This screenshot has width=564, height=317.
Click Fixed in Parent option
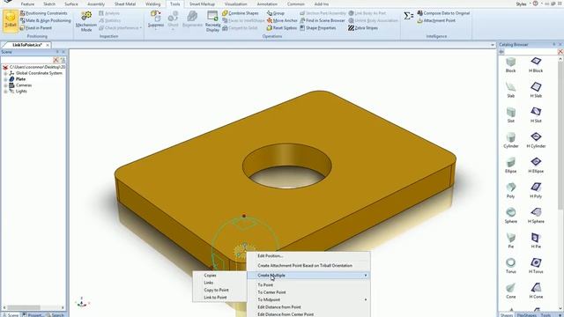point(35,27)
